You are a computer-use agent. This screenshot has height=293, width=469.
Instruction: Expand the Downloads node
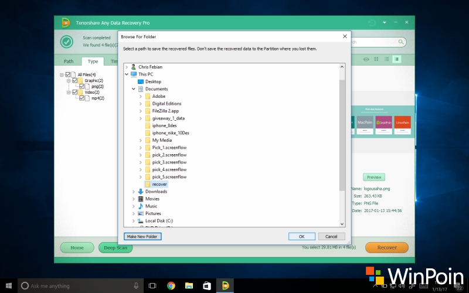point(134,192)
